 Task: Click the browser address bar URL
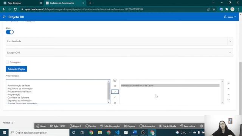pyautogui.click(x=84, y=9)
